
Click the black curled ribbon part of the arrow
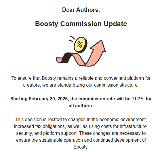pos(66,57)
